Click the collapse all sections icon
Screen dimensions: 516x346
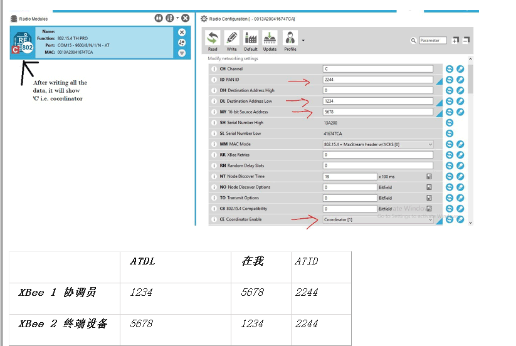click(466, 40)
